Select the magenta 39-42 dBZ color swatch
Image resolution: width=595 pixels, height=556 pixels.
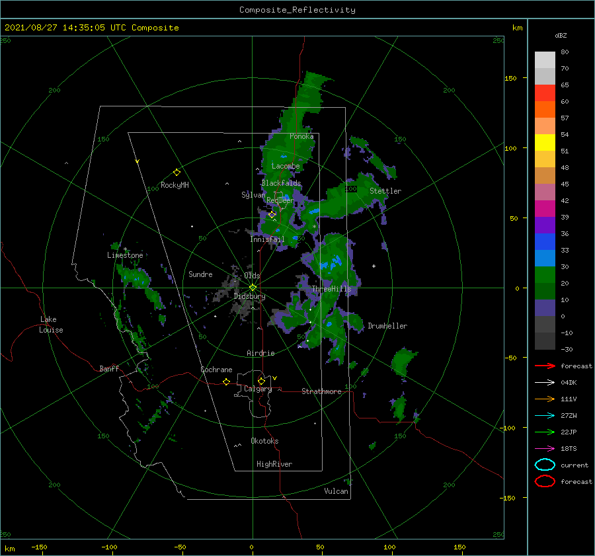point(545,209)
